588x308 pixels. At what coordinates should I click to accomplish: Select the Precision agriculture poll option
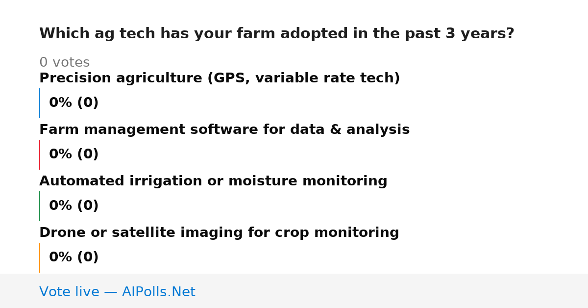[x=220, y=78]
